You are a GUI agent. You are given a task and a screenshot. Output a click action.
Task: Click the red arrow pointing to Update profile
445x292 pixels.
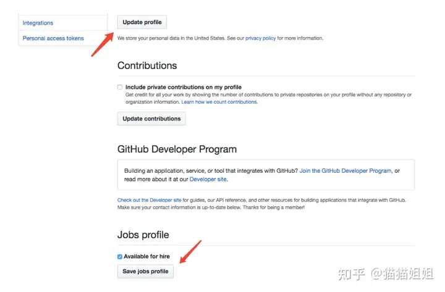(103, 44)
